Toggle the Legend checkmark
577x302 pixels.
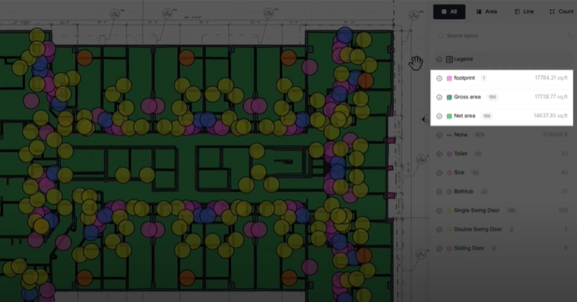[x=439, y=59]
